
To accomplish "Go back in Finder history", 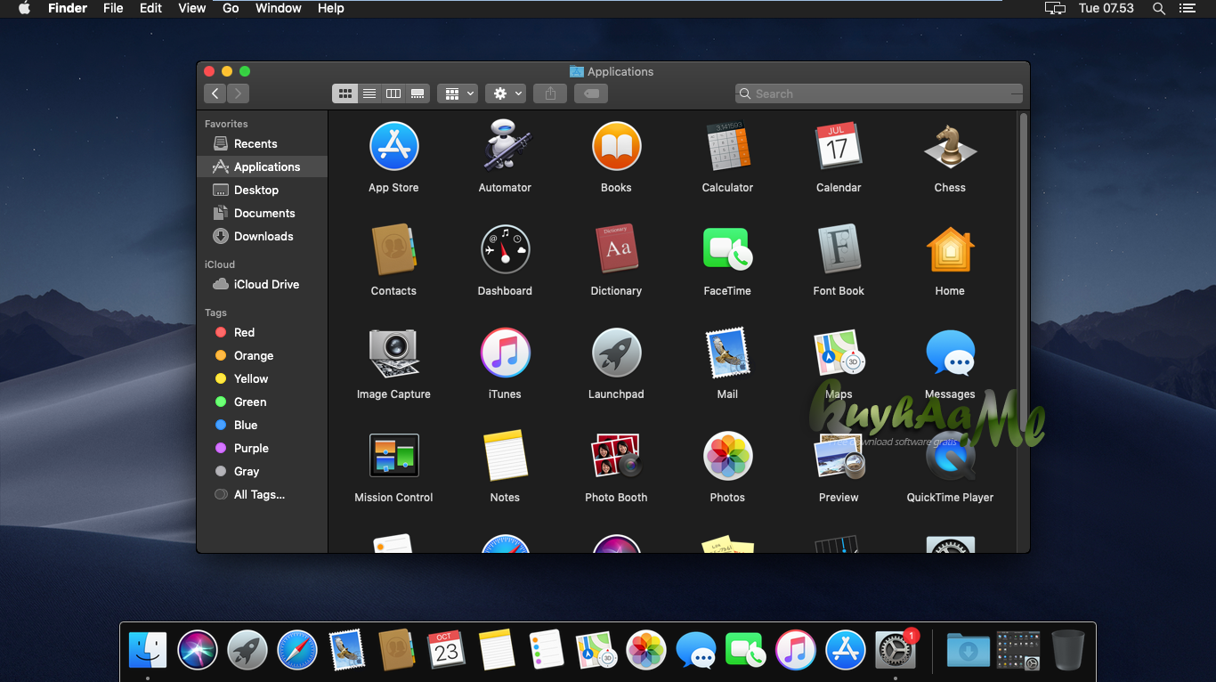I will click(215, 93).
